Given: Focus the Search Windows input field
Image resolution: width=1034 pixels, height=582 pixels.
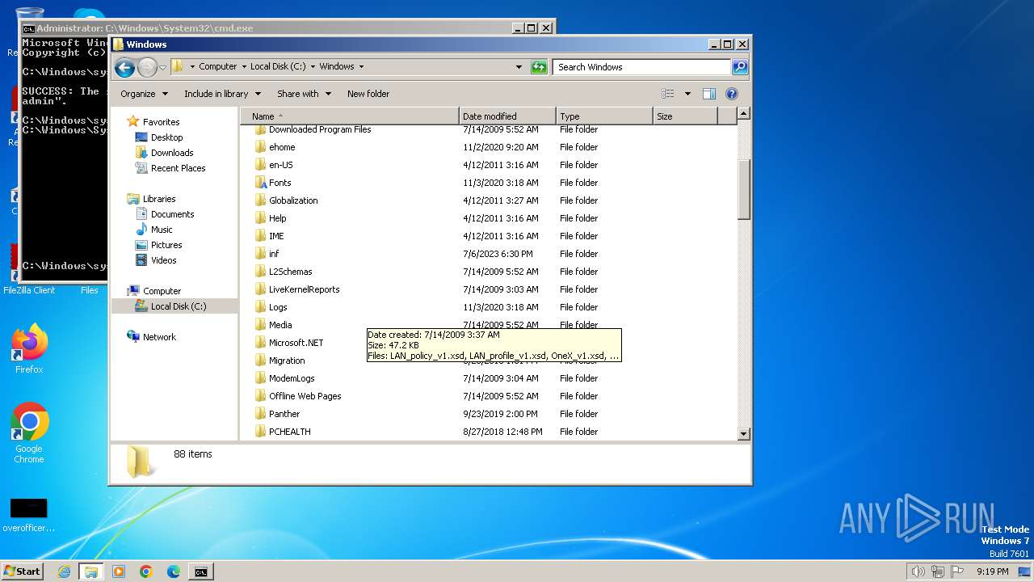Looking at the screenshot, I should [x=642, y=67].
